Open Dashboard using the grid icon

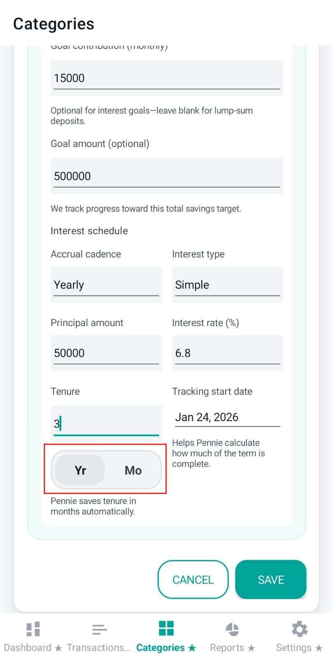[32, 629]
